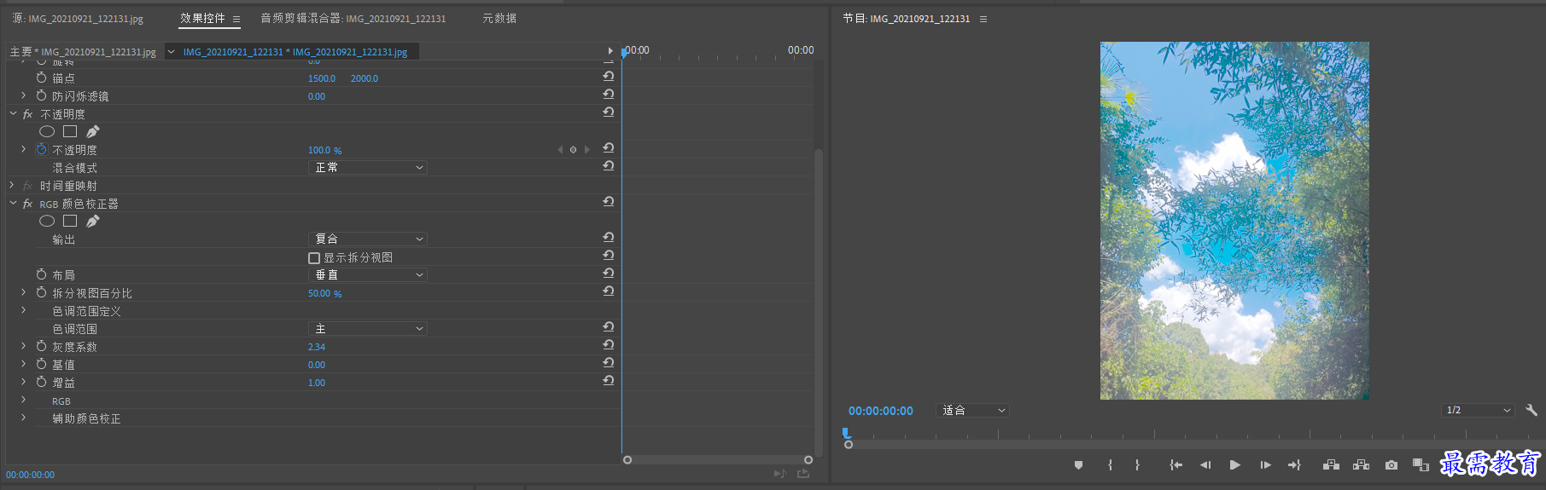Screen dimensions: 1546x490
Task: Click the Go to Out point icon
Action: 1294,465
